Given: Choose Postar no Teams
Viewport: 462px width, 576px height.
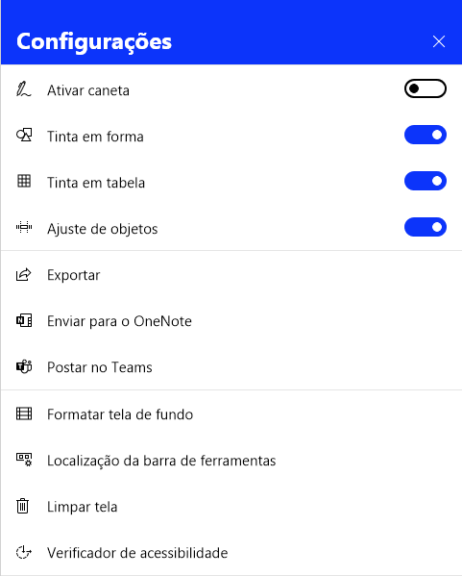Looking at the screenshot, I should [x=231, y=367].
